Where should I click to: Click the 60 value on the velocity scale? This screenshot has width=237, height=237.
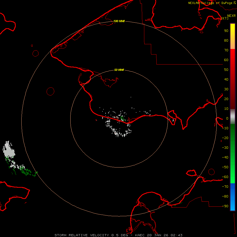point(226,60)
